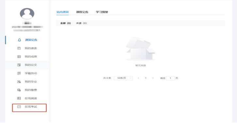Click the bell icon beside 通知公告
Image resolution: width=237 pixels, height=124 pixels.
19,40
